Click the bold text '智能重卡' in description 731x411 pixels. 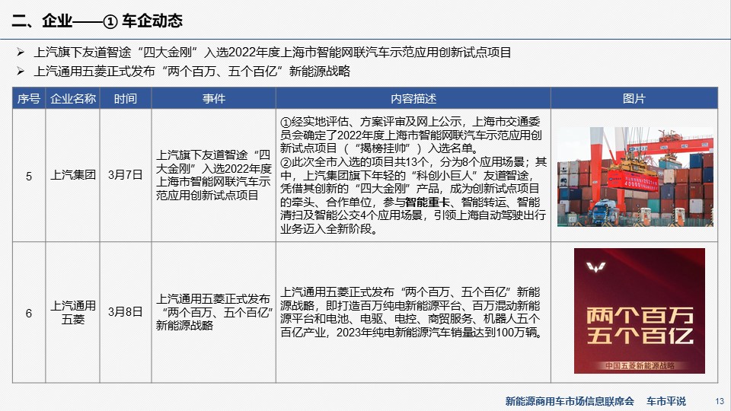[427, 202]
